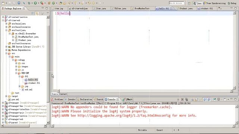Minimize the Package Explorer panel
The height and width of the screenshot is (134, 239).
(x=43, y=8)
